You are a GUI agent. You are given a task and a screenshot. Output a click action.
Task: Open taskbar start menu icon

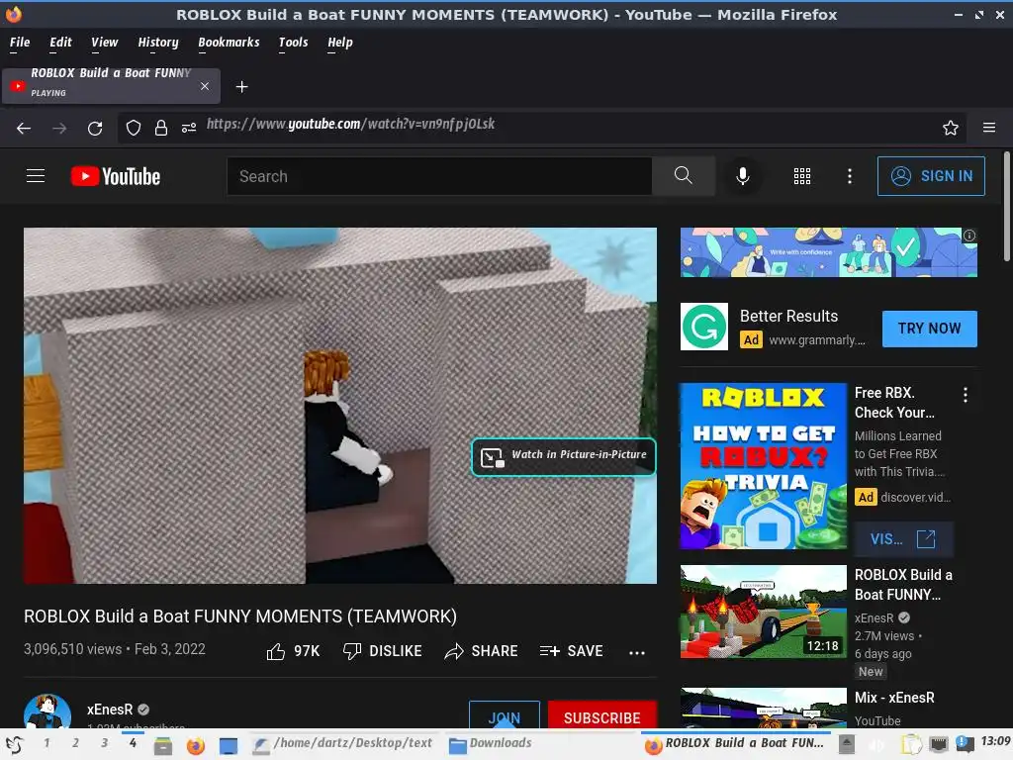coord(14,746)
